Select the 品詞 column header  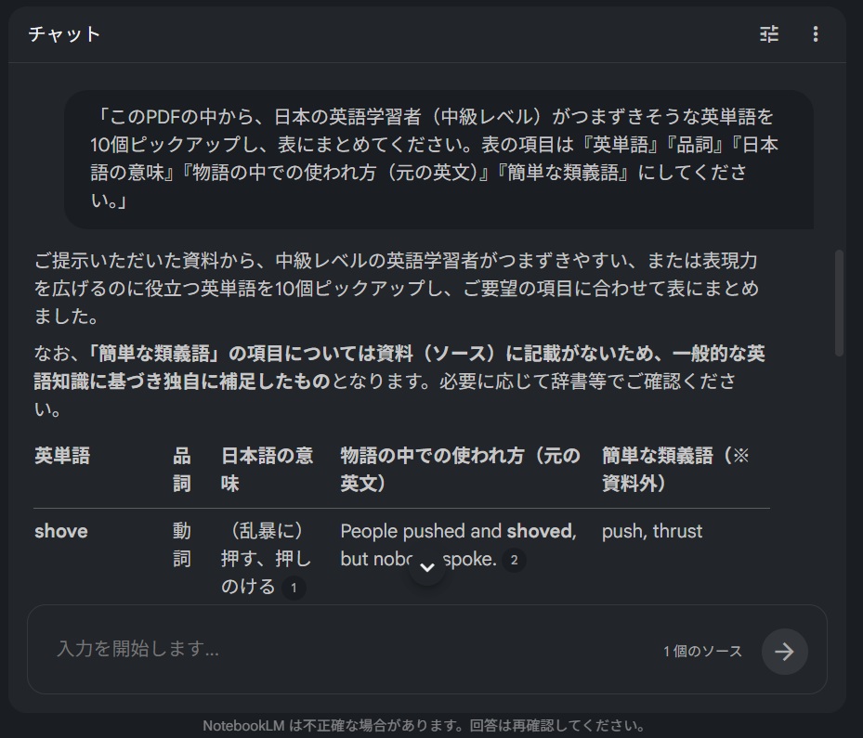point(183,466)
